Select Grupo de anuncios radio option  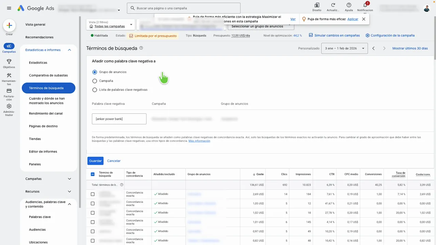pyautogui.click(x=95, y=72)
